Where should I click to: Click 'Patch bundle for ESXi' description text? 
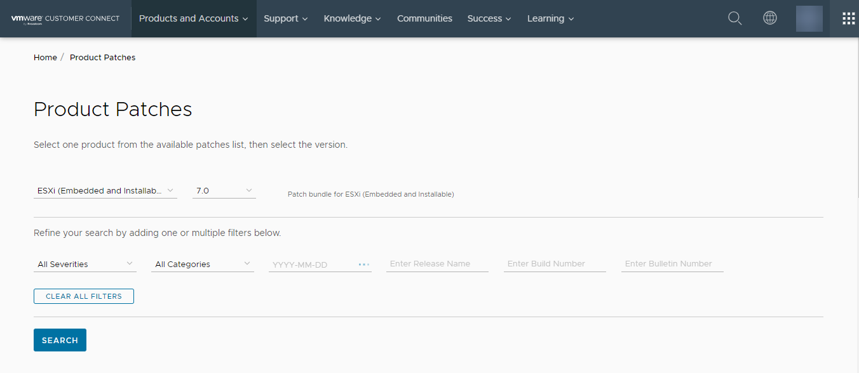(371, 194)
